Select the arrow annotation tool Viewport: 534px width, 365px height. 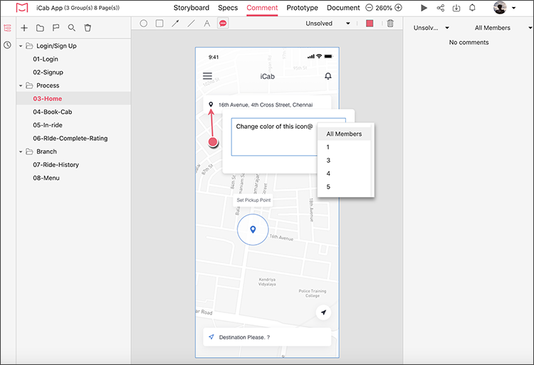[175, 23]
